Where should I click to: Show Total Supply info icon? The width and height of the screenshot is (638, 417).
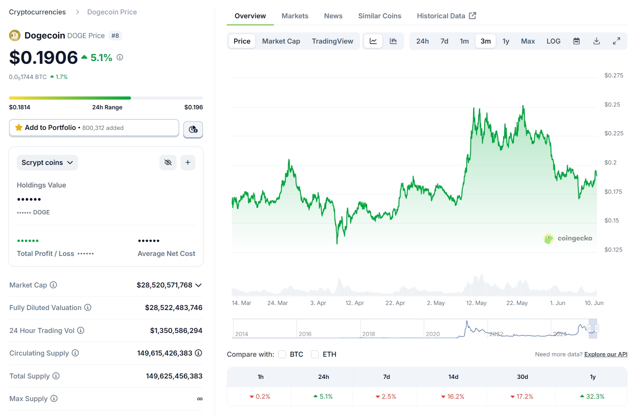click(56, 376)
